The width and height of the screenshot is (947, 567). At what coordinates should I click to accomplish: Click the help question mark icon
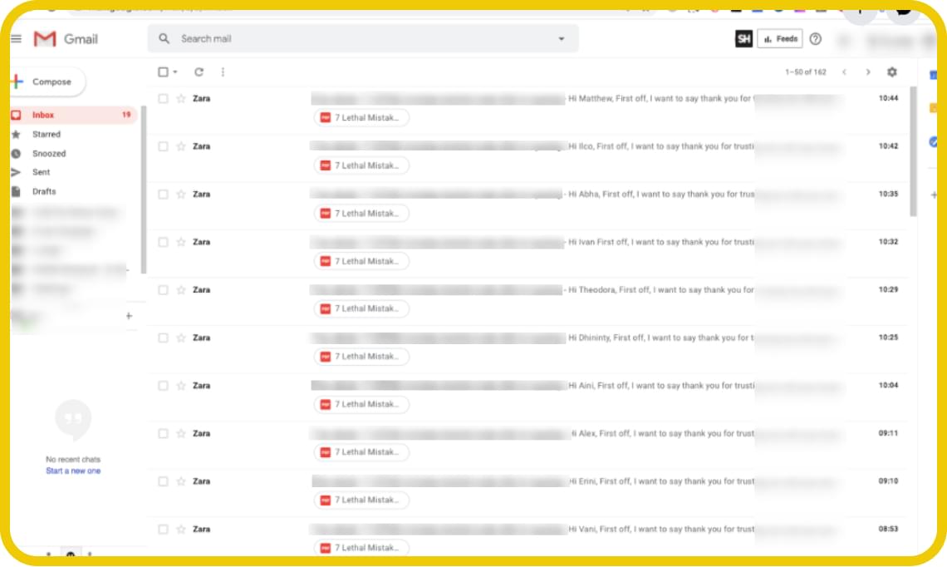click(816, 39)
